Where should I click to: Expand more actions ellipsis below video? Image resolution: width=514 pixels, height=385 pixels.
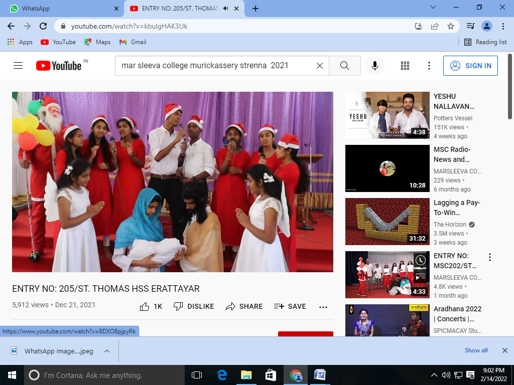tap(323, 307)
